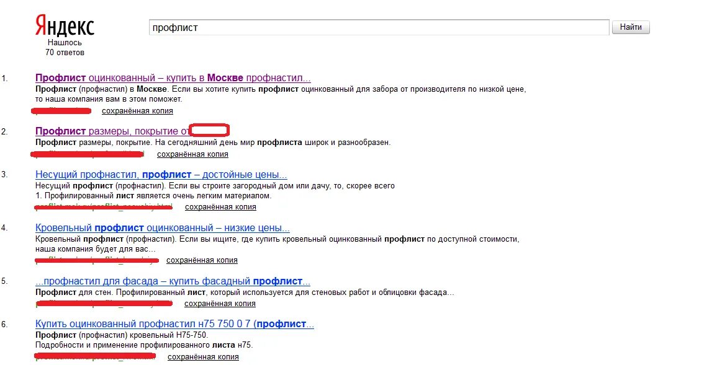Viewport: 717px width, 365px height.
Task: Click snippet На сегодняшний день мир профлиста широк
Action: pos(273,143)
